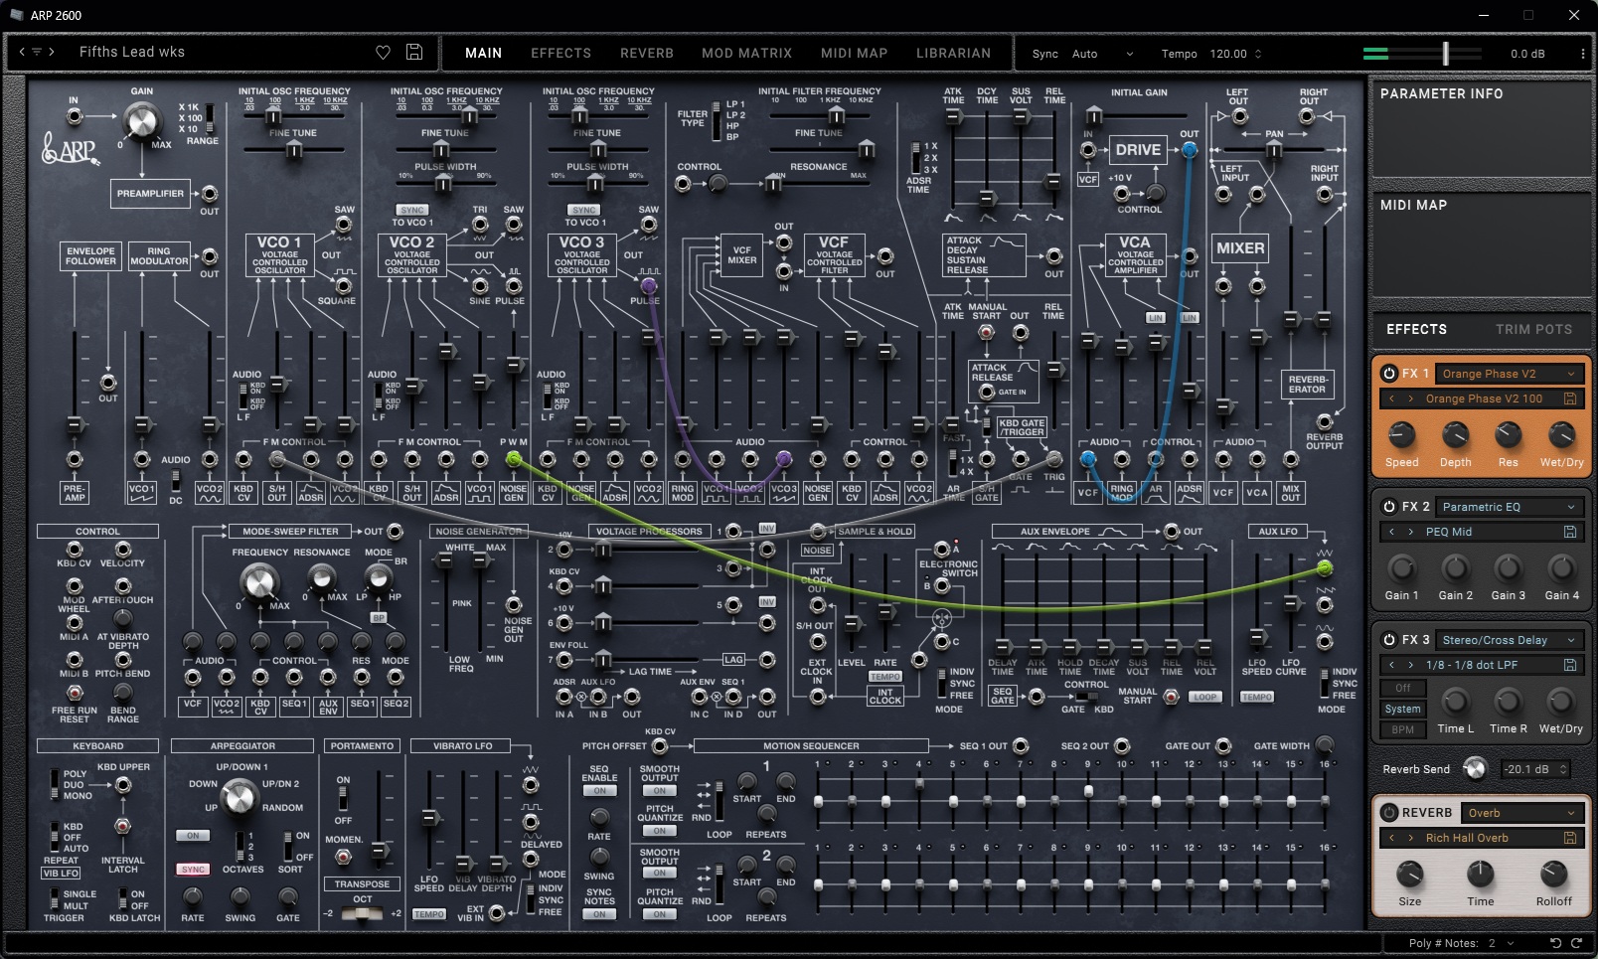
Task: Click the Reverb Send knob
Action: point(1476,769)
